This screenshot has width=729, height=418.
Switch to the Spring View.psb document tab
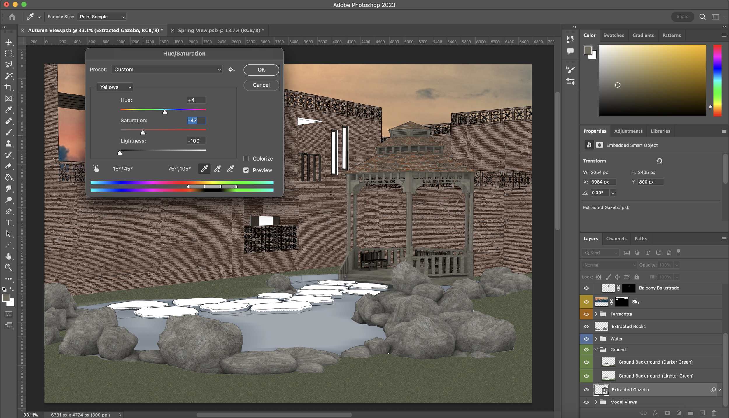point(221,30)
